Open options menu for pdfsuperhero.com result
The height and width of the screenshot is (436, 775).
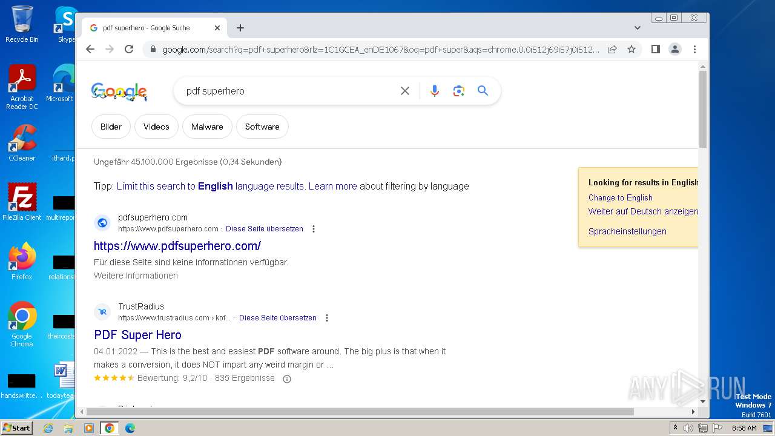coord(314,229)
